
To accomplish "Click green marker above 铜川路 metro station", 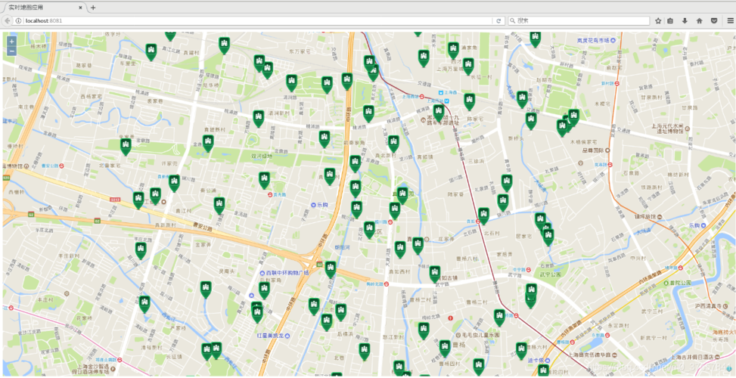I will tap(395, 211).
